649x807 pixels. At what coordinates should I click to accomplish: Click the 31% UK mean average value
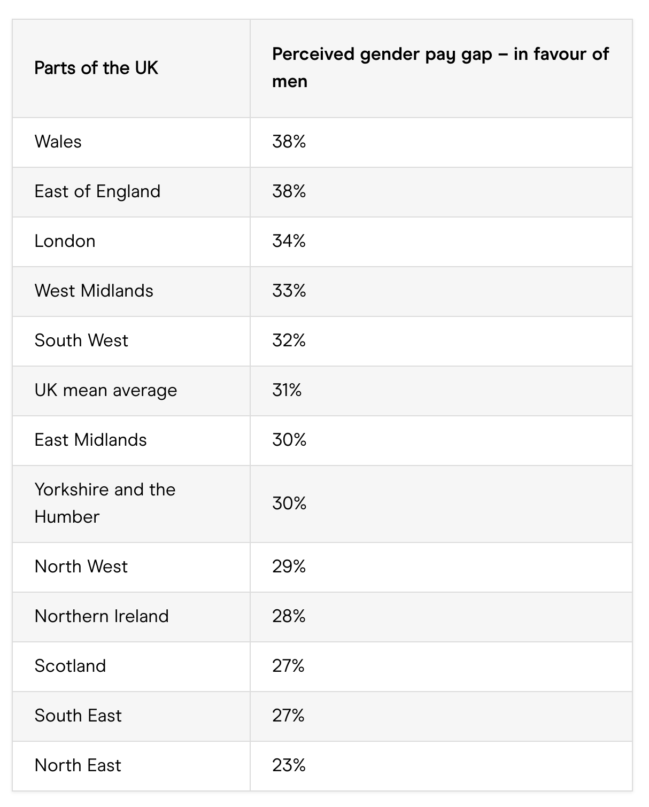[287, 390]
